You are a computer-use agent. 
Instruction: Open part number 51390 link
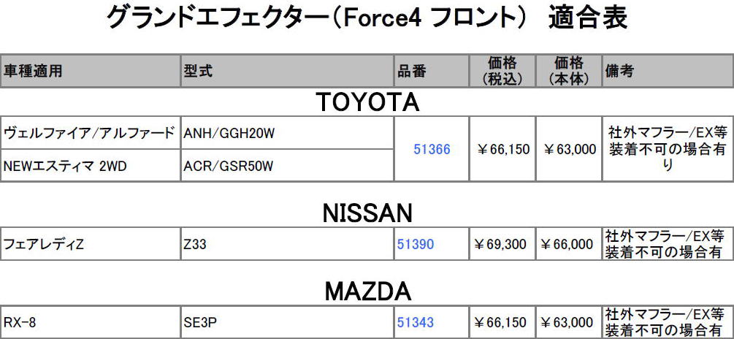coord(416,244)
